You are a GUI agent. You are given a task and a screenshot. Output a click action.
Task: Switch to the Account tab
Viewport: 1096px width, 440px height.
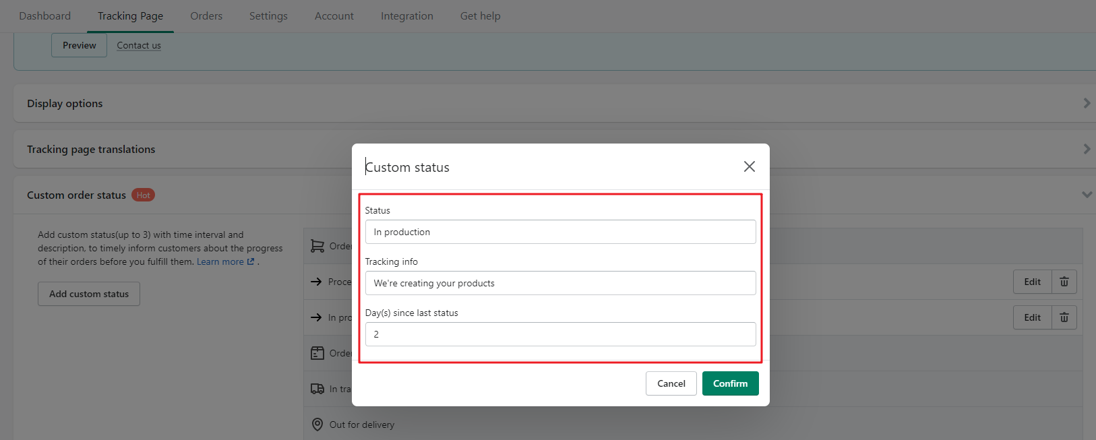tap(334, 15)
